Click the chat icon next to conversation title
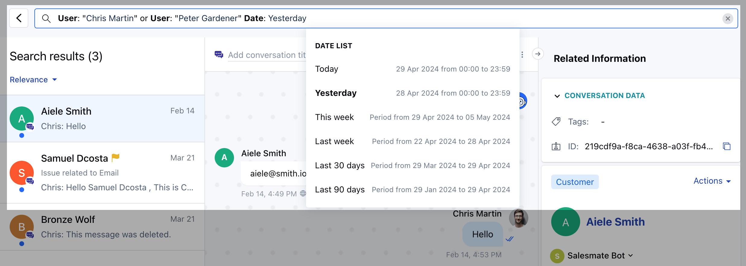Viewport: 746px width, 266px height. click(219, 55)
